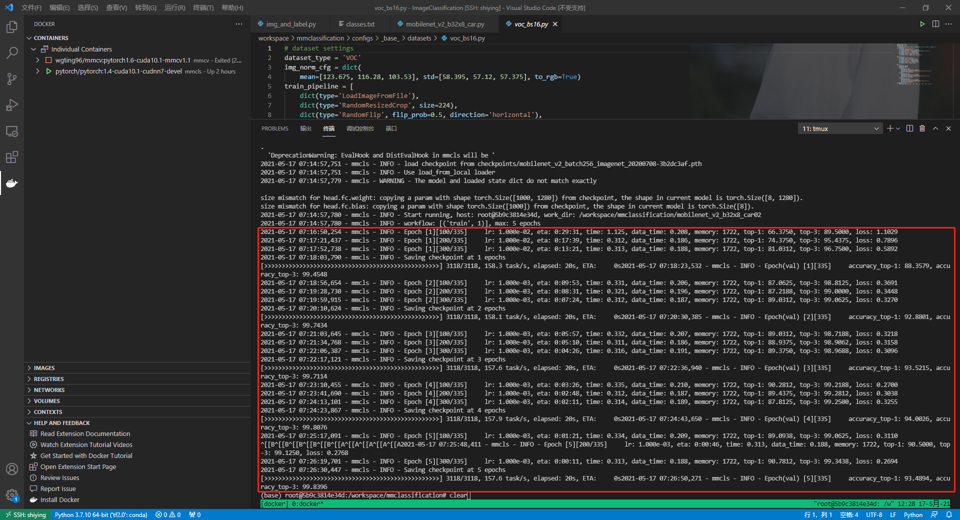The image size is (960, 520).
Task: Click Install Docker help item
Action: (59, 499)
